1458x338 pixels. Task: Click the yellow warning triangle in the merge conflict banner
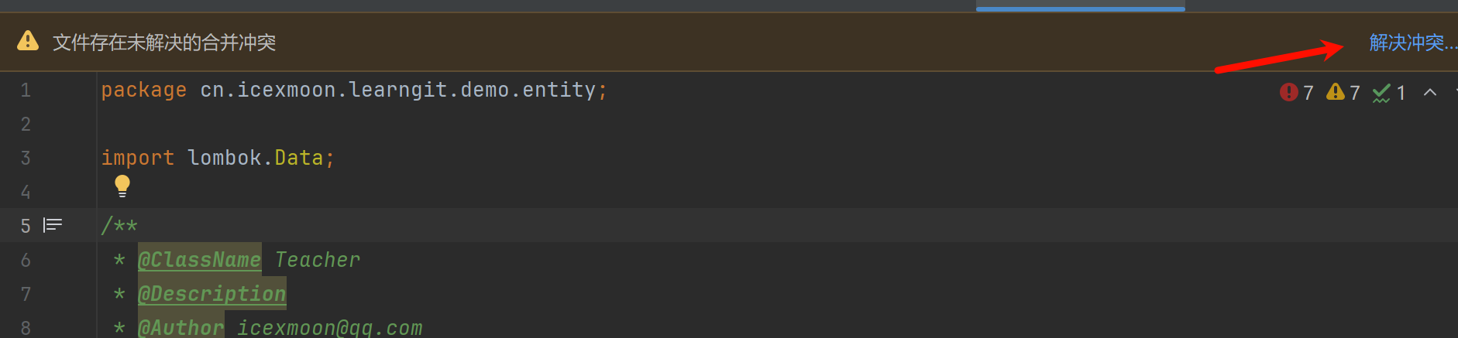28,41
